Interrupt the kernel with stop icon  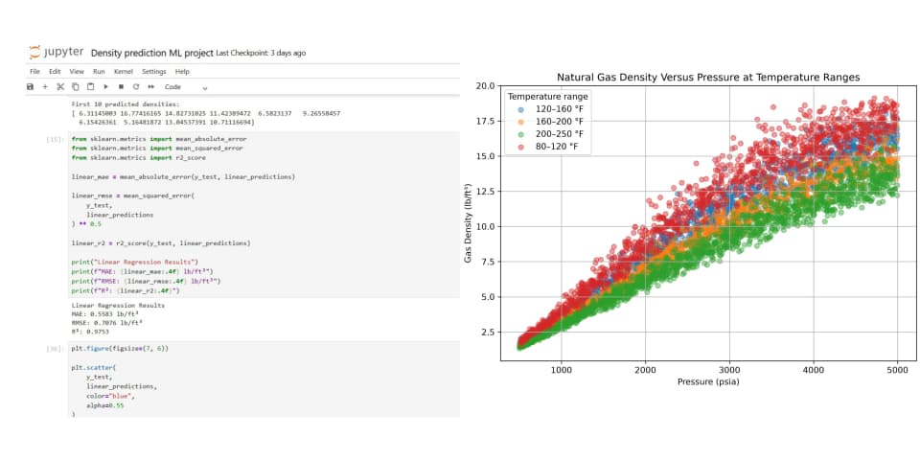[x=121, y=87]
